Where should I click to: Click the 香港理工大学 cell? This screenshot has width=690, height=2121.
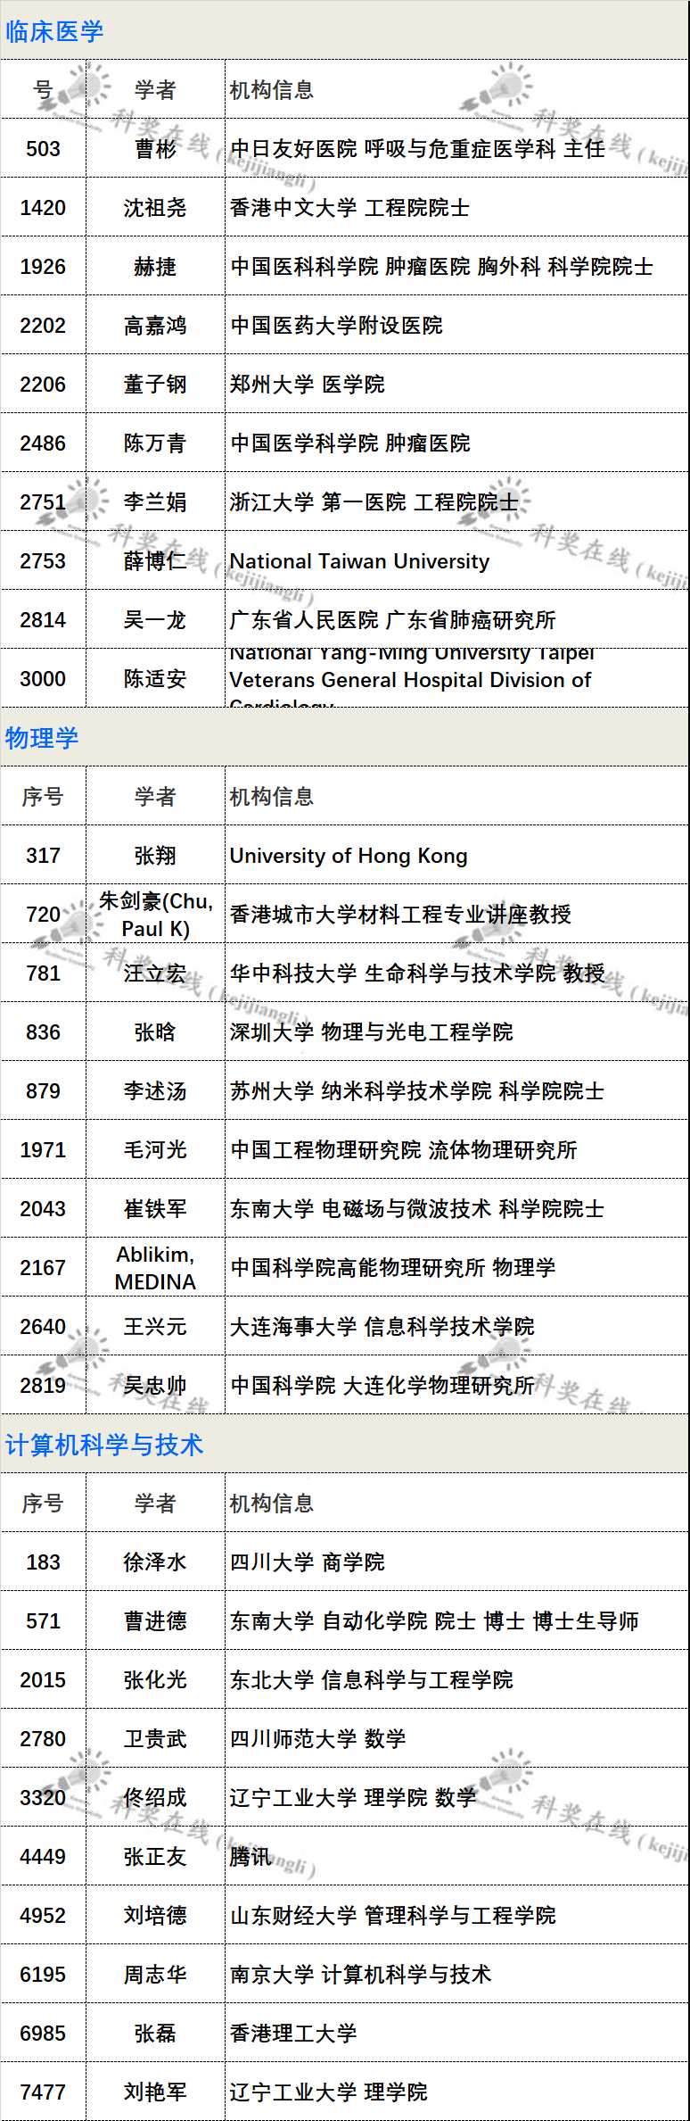[x=293, y=2034]
